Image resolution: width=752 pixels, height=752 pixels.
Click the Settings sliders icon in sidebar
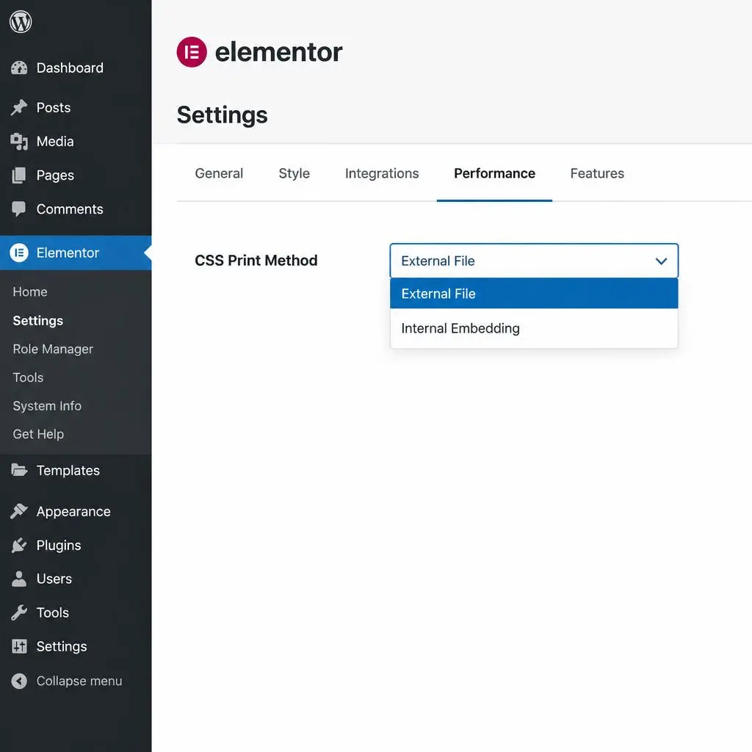tap(19, 646)
